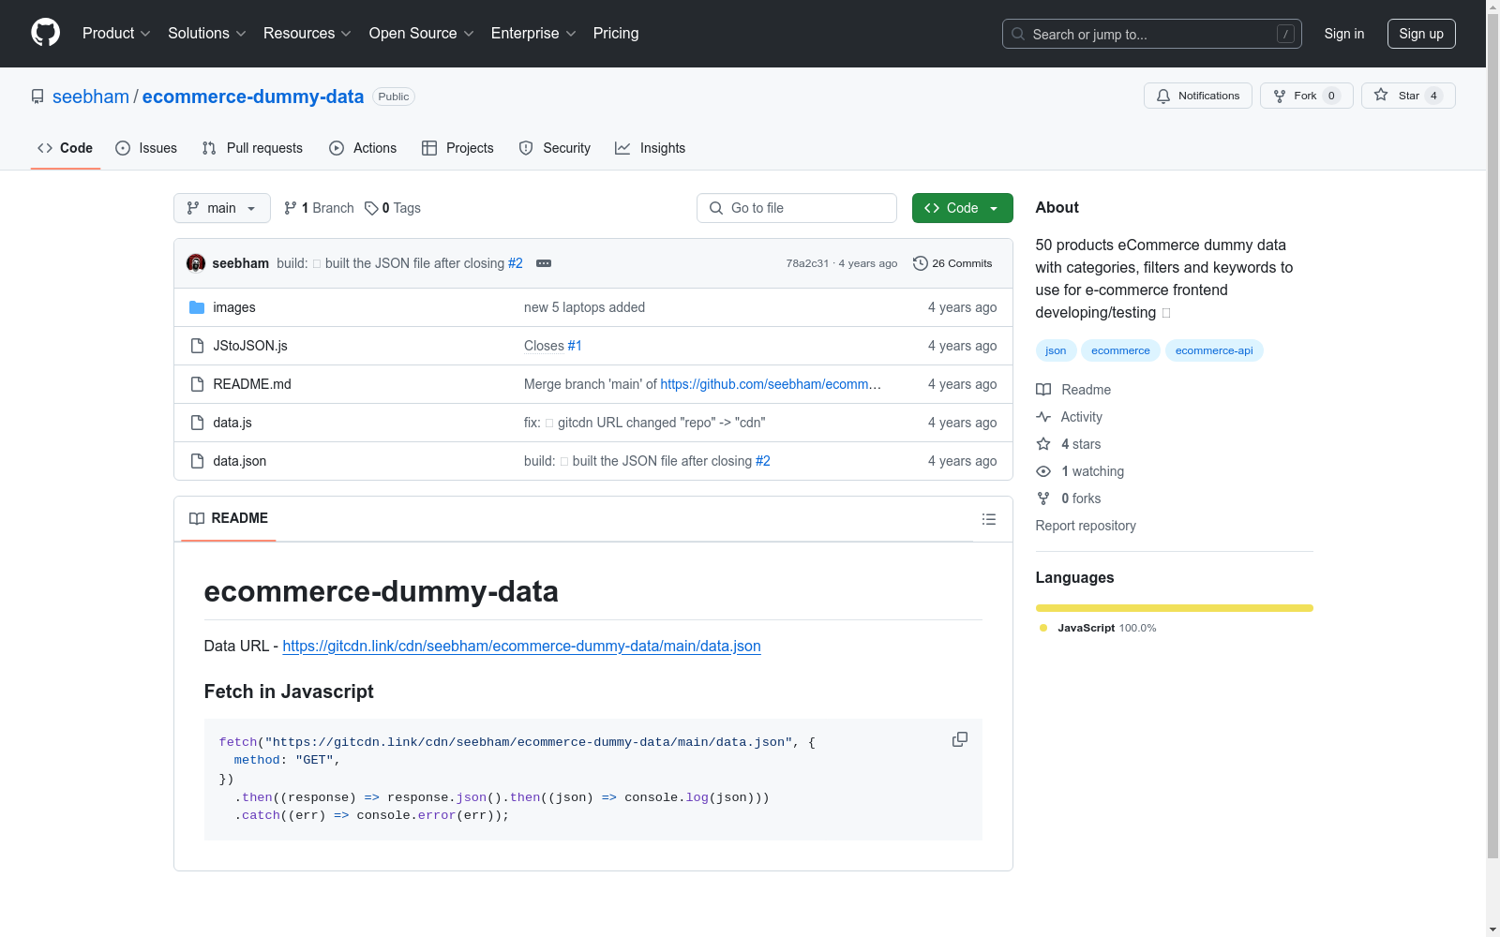Screen dimensions: 1500x937
Task: Open the 78a2c31 commit hash
Action: click(807, 263)
